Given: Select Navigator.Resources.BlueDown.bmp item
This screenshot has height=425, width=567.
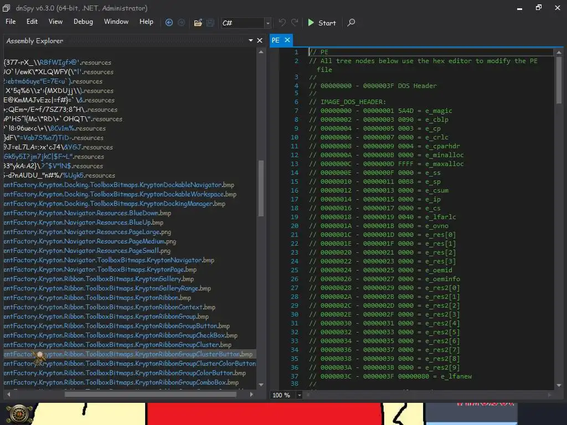Looking at the screenshot, I should click(x=87, y=213).
